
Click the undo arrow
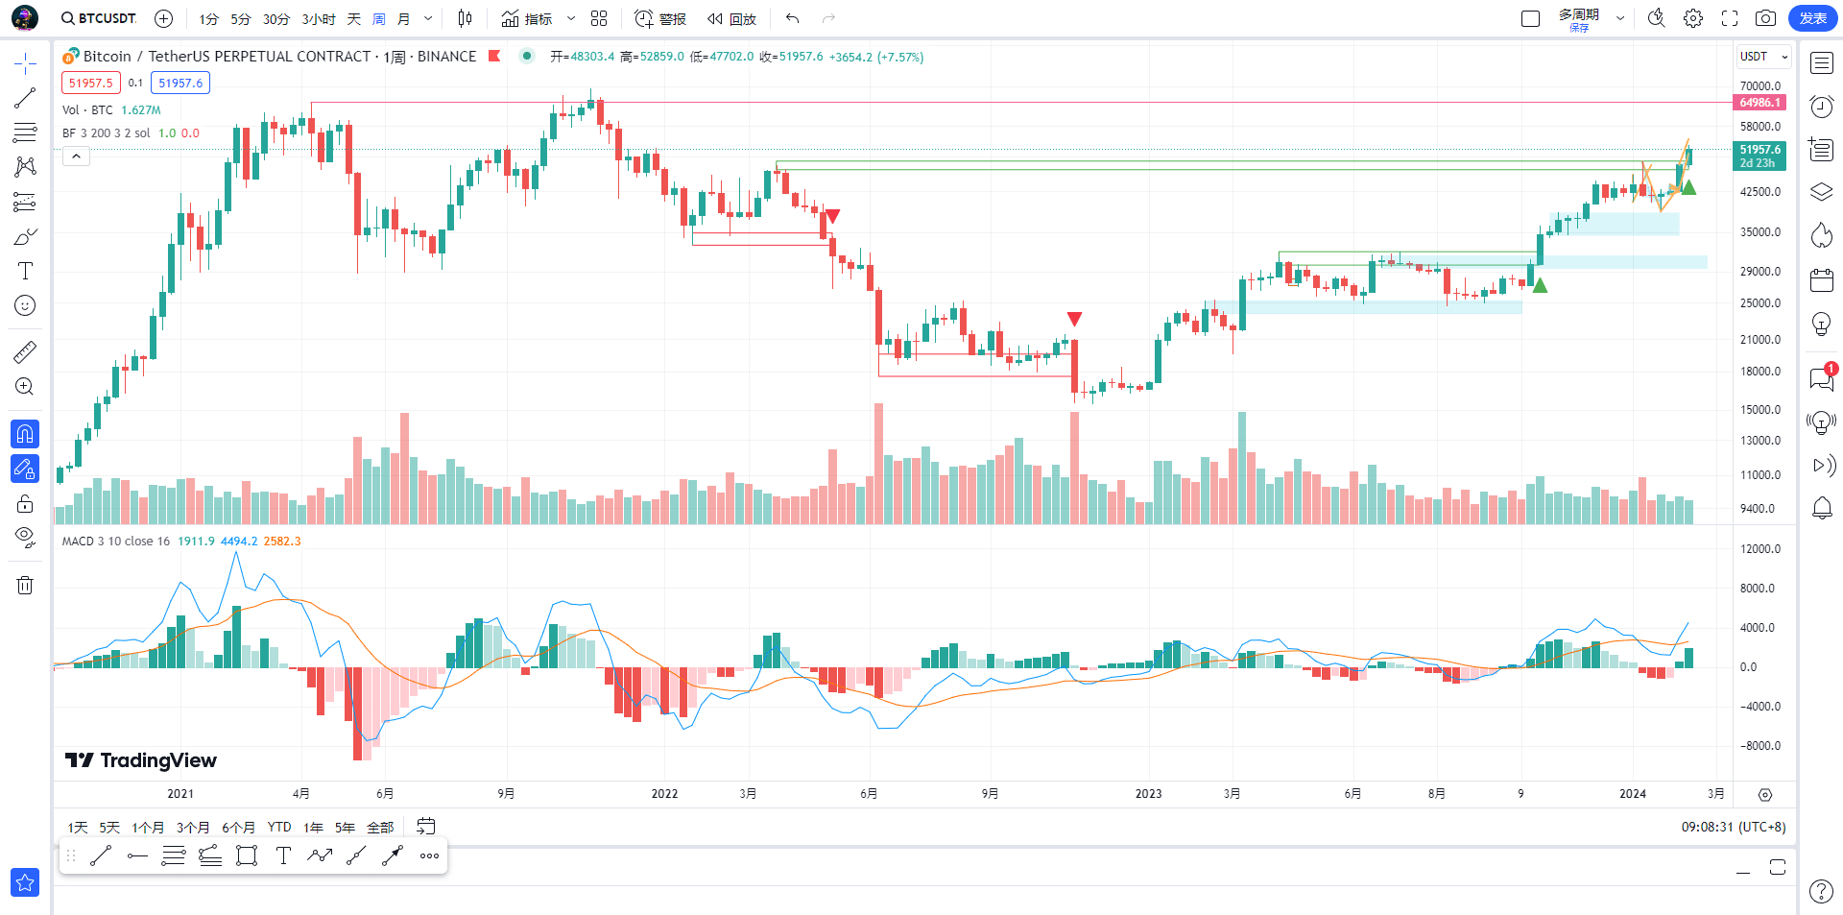pyautogui.click(x=792, y=18)
